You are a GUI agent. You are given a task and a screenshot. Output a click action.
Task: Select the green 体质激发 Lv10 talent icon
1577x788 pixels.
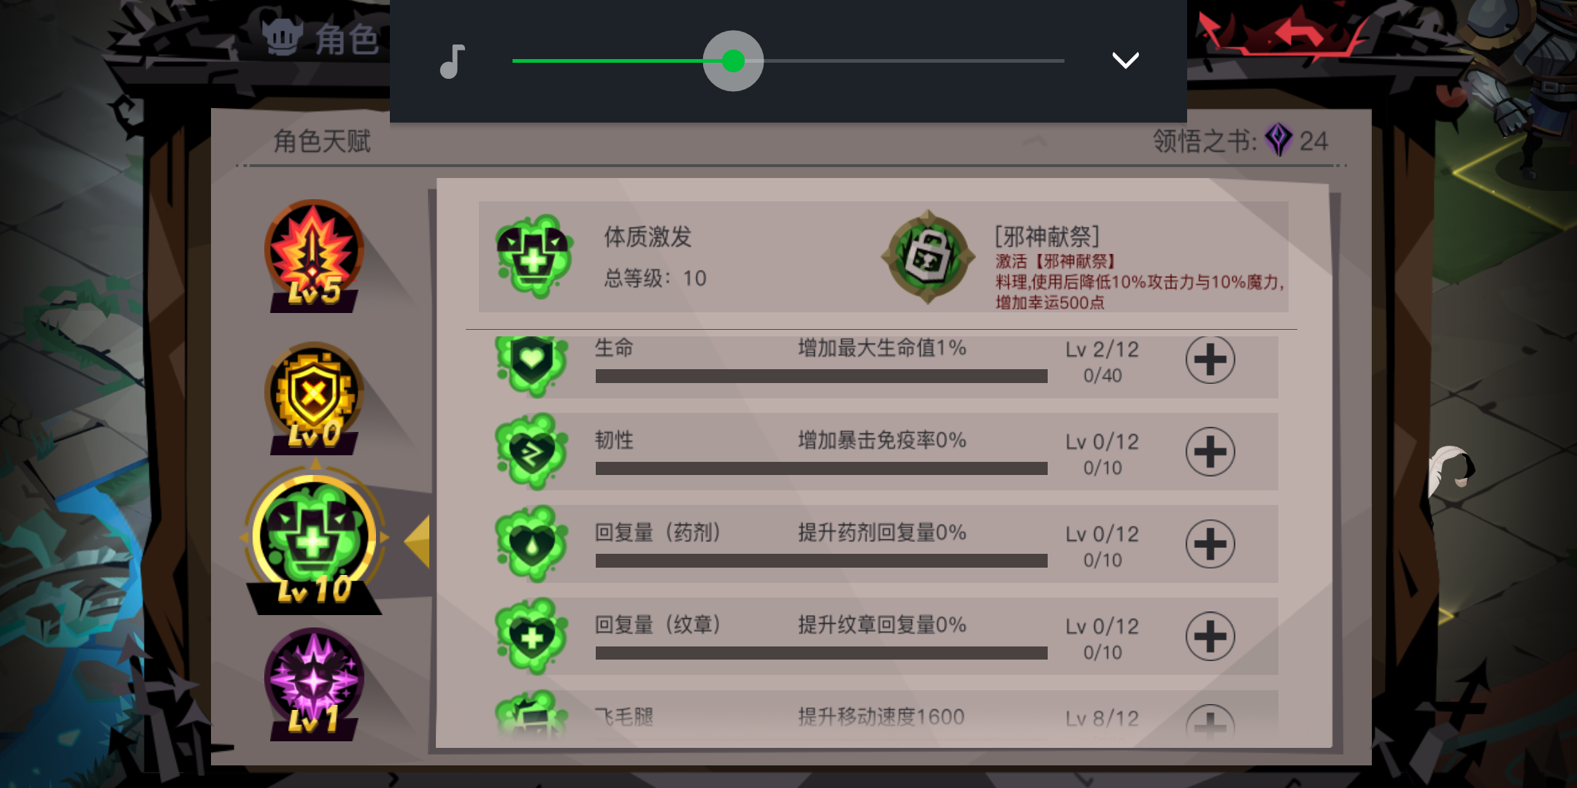(x=315, y=540)
